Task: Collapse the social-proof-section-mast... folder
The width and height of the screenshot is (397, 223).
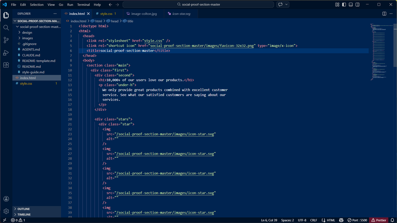Action: [37, 27]
